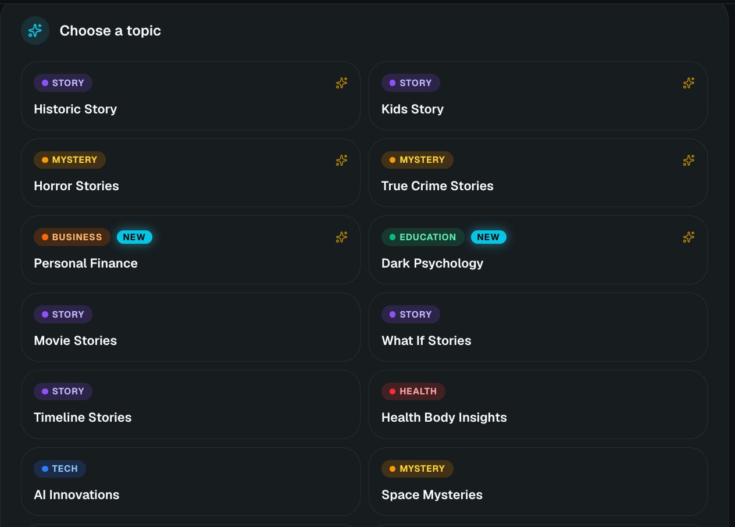Open the AI Innovations topic

tap(191, 482)
